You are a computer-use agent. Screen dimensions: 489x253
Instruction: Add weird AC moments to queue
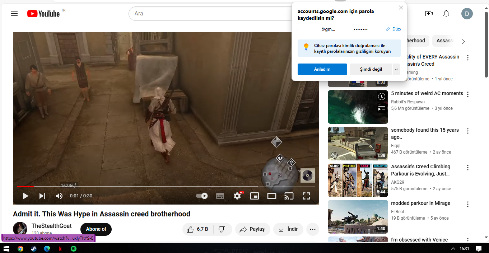click(x=382, y=108)
